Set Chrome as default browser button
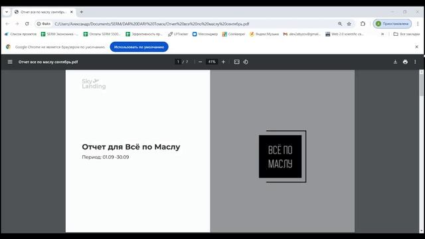This screenshot has height=239, width=425. 139,47
